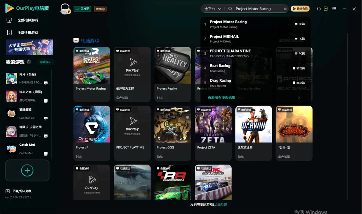The height and width of the screenshot is (214, 362).
Task: Open the 极速会员 VIP membership button
Action: point(300,9)
